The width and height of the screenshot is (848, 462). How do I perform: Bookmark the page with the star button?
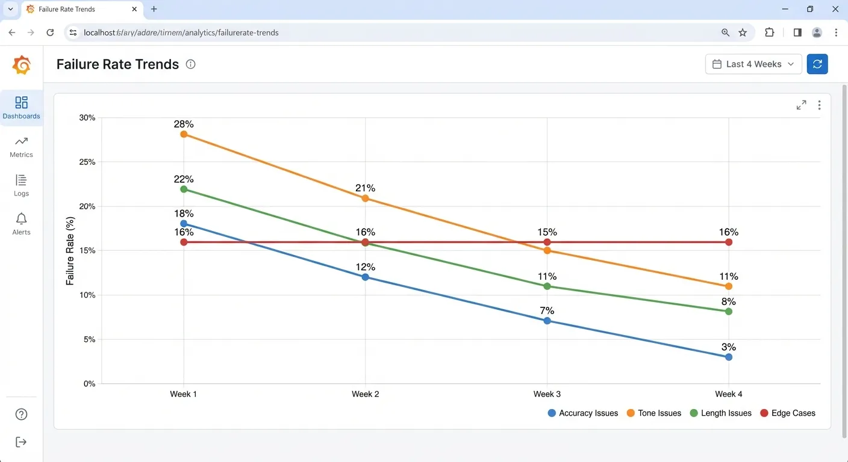[x=743, y=32]
